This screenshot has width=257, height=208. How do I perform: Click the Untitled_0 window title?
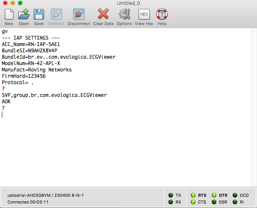(x=128, y=3)
